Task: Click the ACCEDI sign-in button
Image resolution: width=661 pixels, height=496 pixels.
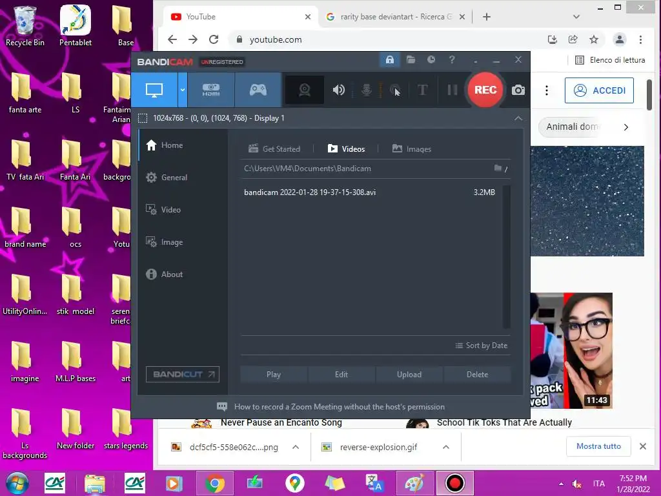Action: tap(599, 90)
